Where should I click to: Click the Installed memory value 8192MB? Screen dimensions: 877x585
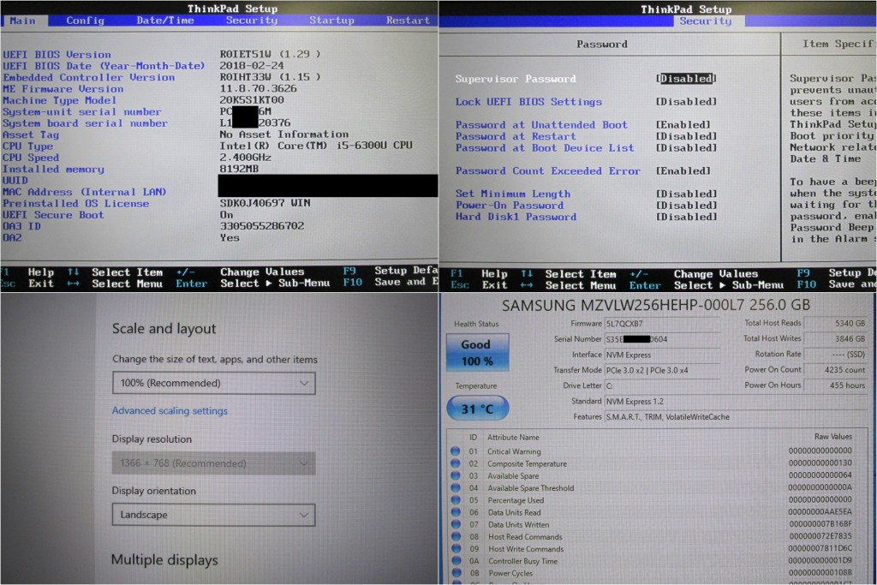[x=239, y=169]
